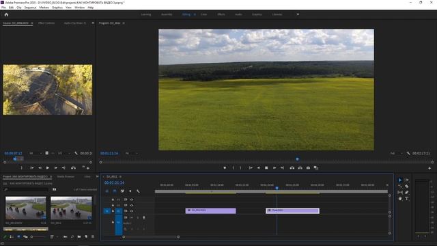
Task: Switch to Color workspace tab
Action: (204, 14)
